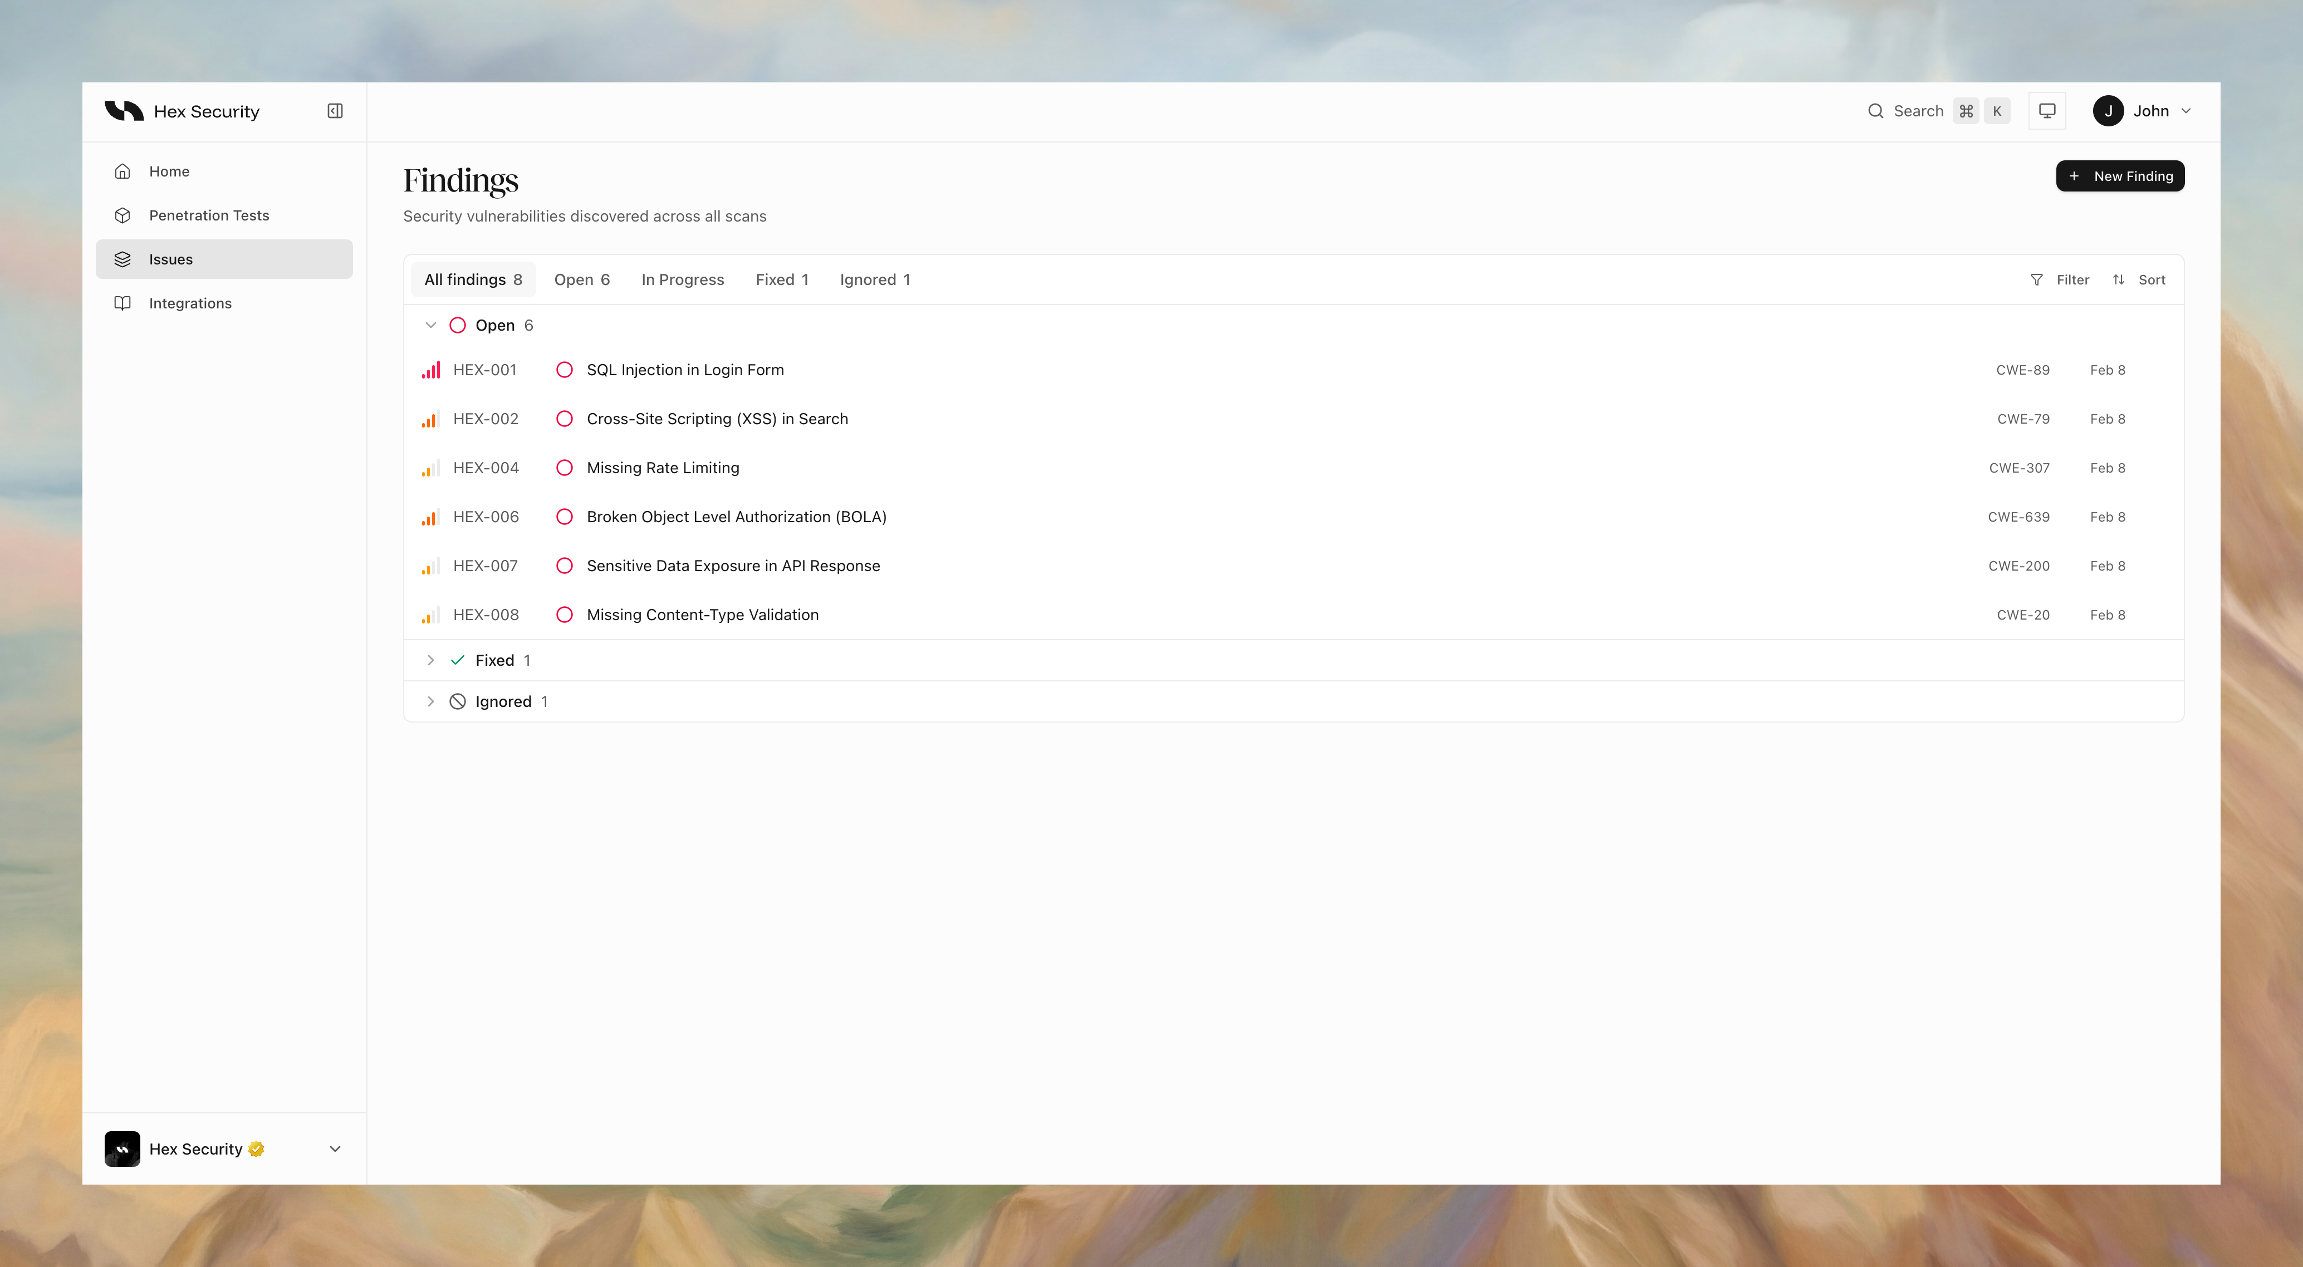Switch to the In Progress tab

point(682,279)
